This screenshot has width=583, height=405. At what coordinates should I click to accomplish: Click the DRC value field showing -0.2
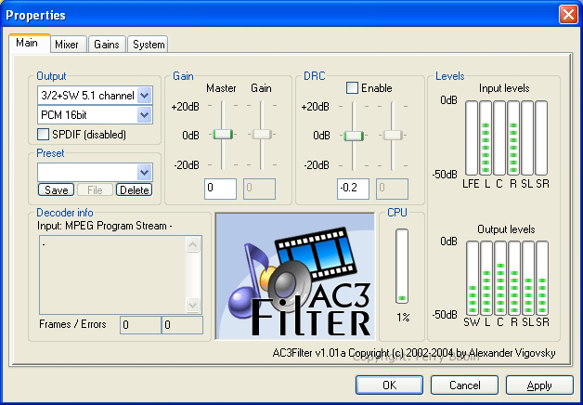(354, 189)
